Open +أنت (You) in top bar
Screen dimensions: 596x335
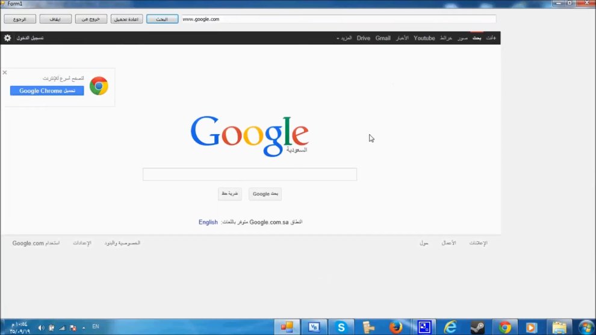coord(491,38)
